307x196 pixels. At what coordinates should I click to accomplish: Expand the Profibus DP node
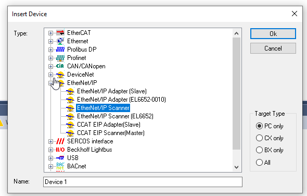tap(50, 50)
